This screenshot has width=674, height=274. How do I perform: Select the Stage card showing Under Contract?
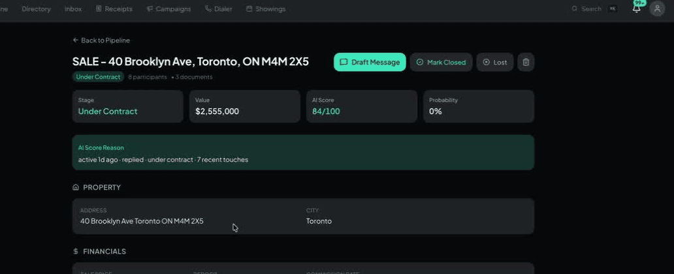pyautogui.click(x=127, y=106)
